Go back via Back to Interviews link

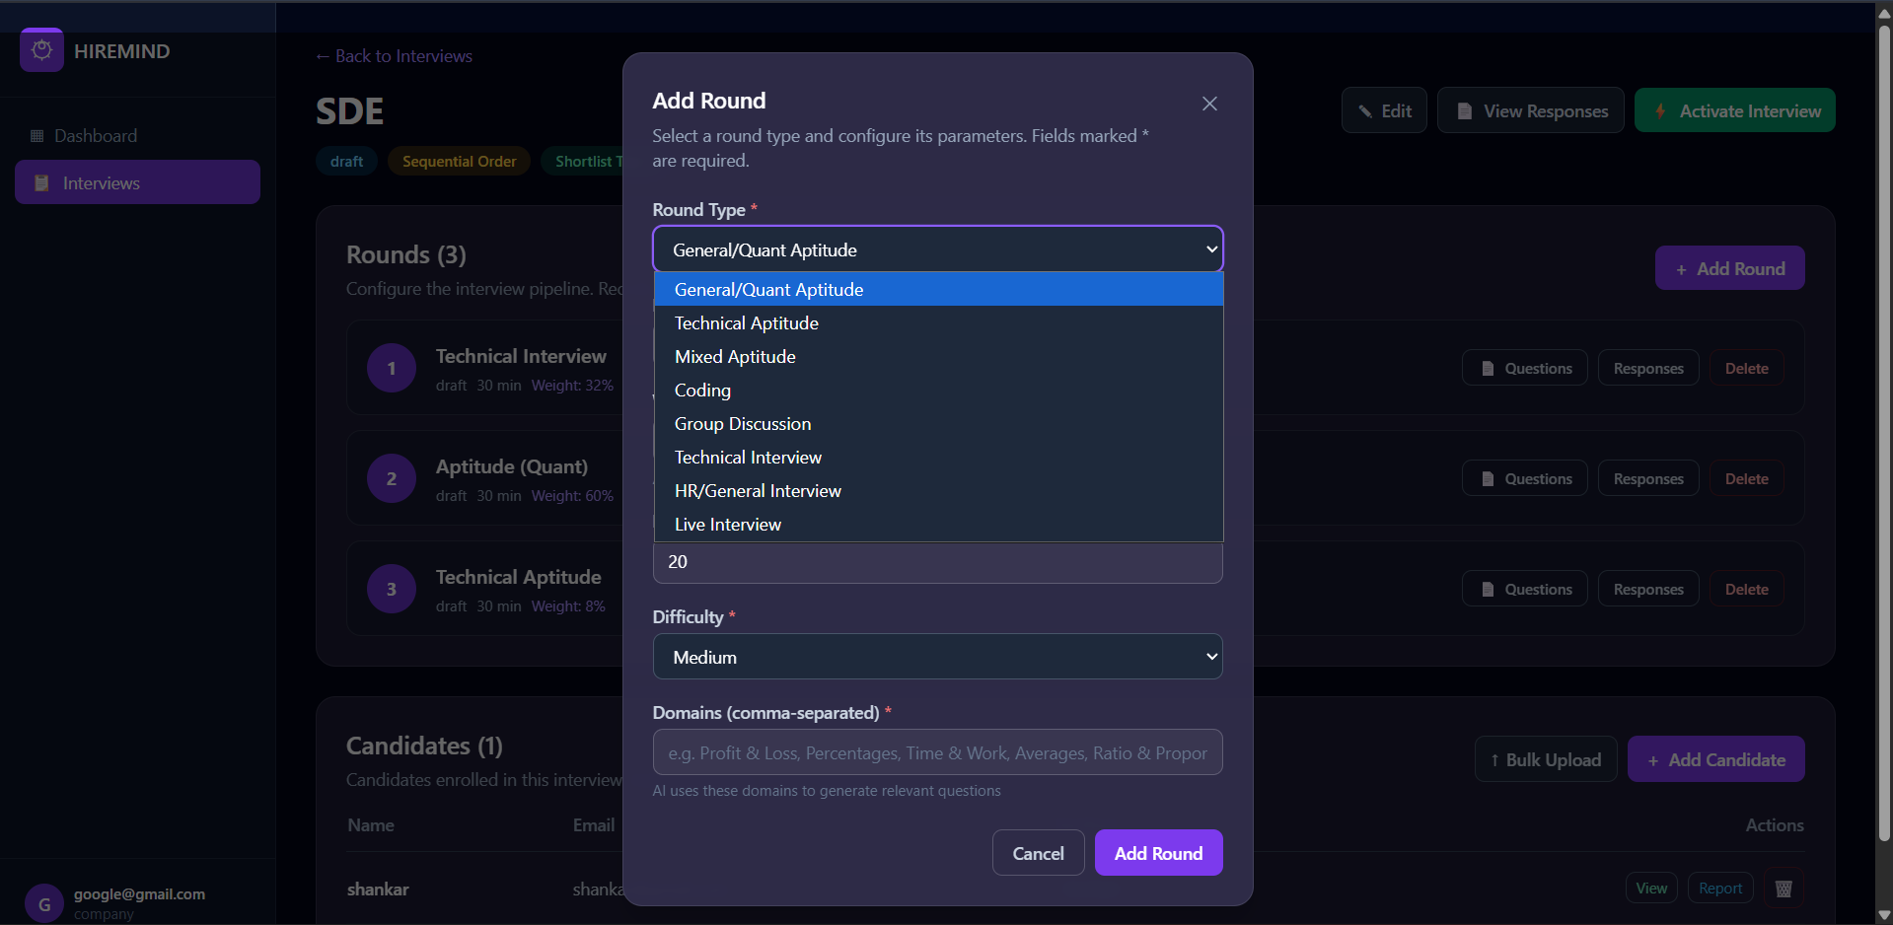(394, 56)
